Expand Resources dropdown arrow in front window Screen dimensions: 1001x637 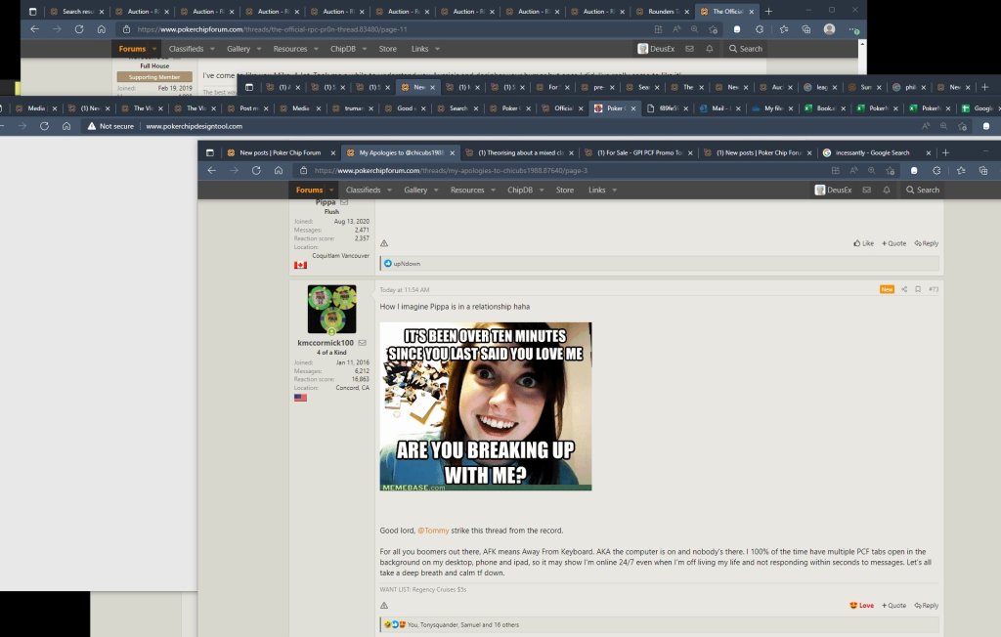point(493,191)
